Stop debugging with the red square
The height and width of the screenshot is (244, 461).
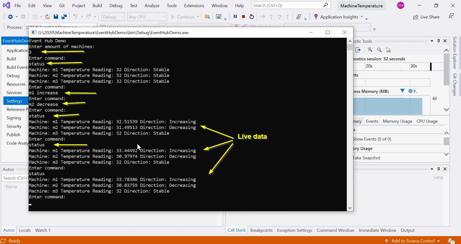[x=243, y=17]
